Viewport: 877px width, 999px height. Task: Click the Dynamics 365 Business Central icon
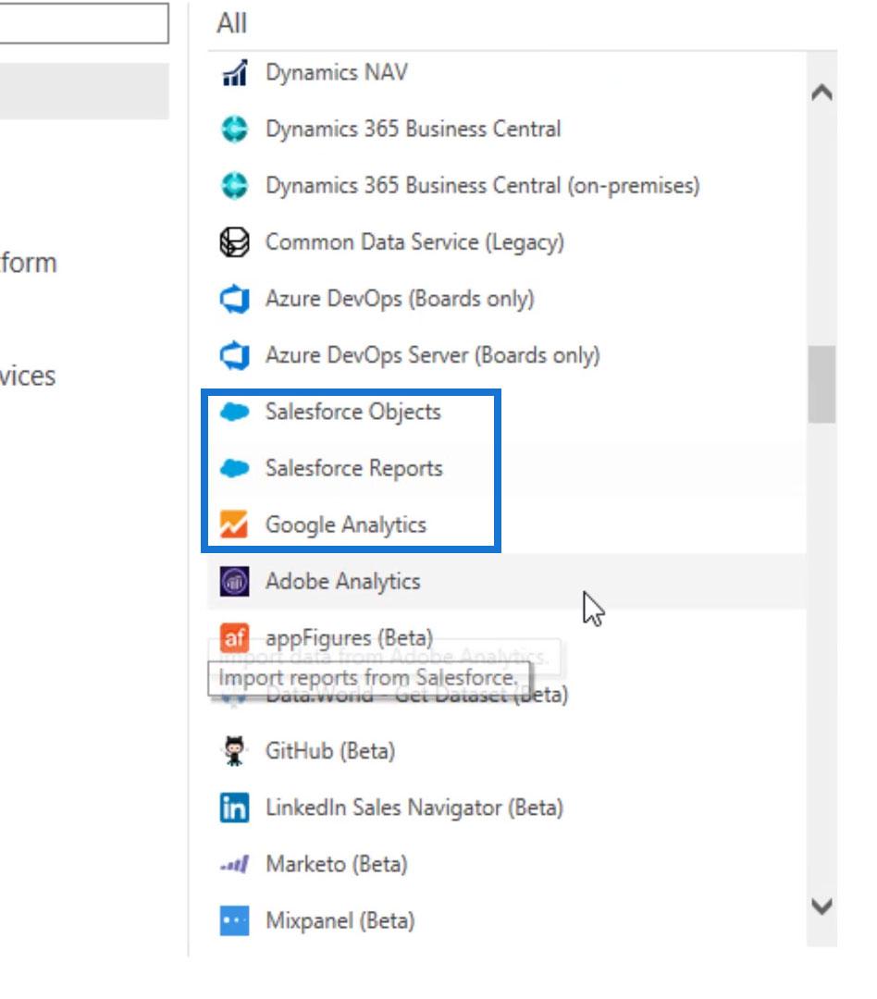[x=234, y=129]
